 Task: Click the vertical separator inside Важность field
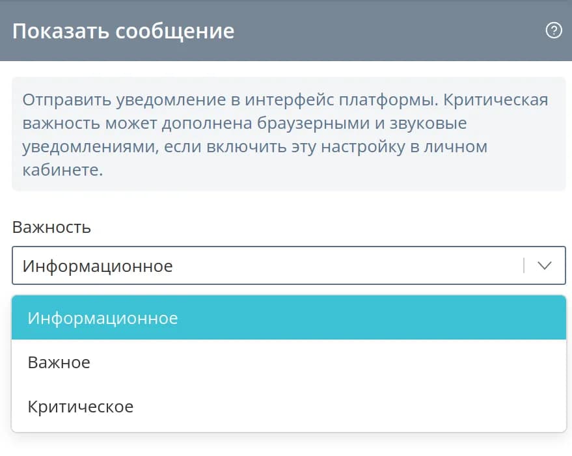523,265
